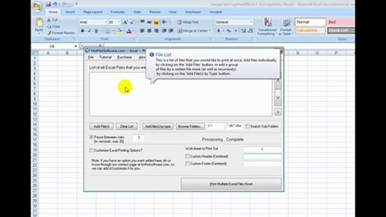Switch to the Page Layout tab
Screen dimensions: 386x217
click(92, 12)
